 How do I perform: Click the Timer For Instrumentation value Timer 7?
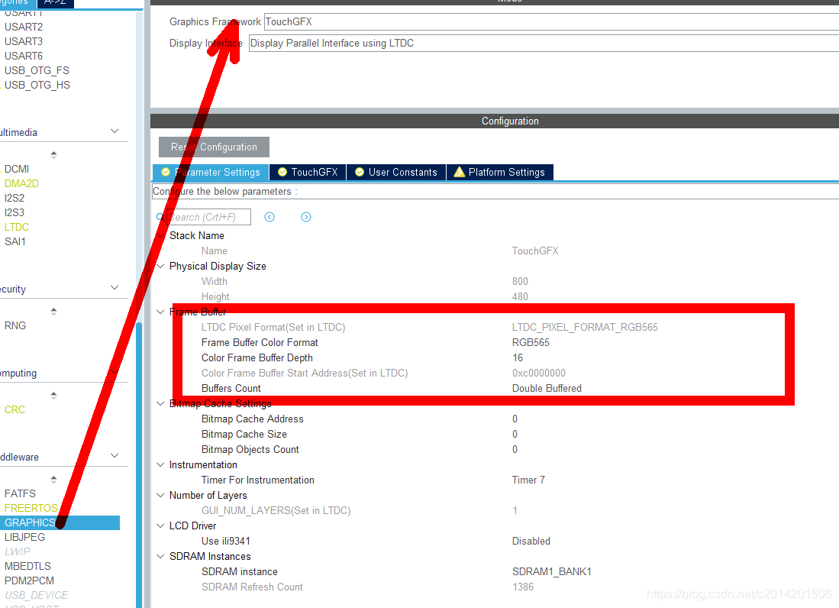click(x=528, y=480)
